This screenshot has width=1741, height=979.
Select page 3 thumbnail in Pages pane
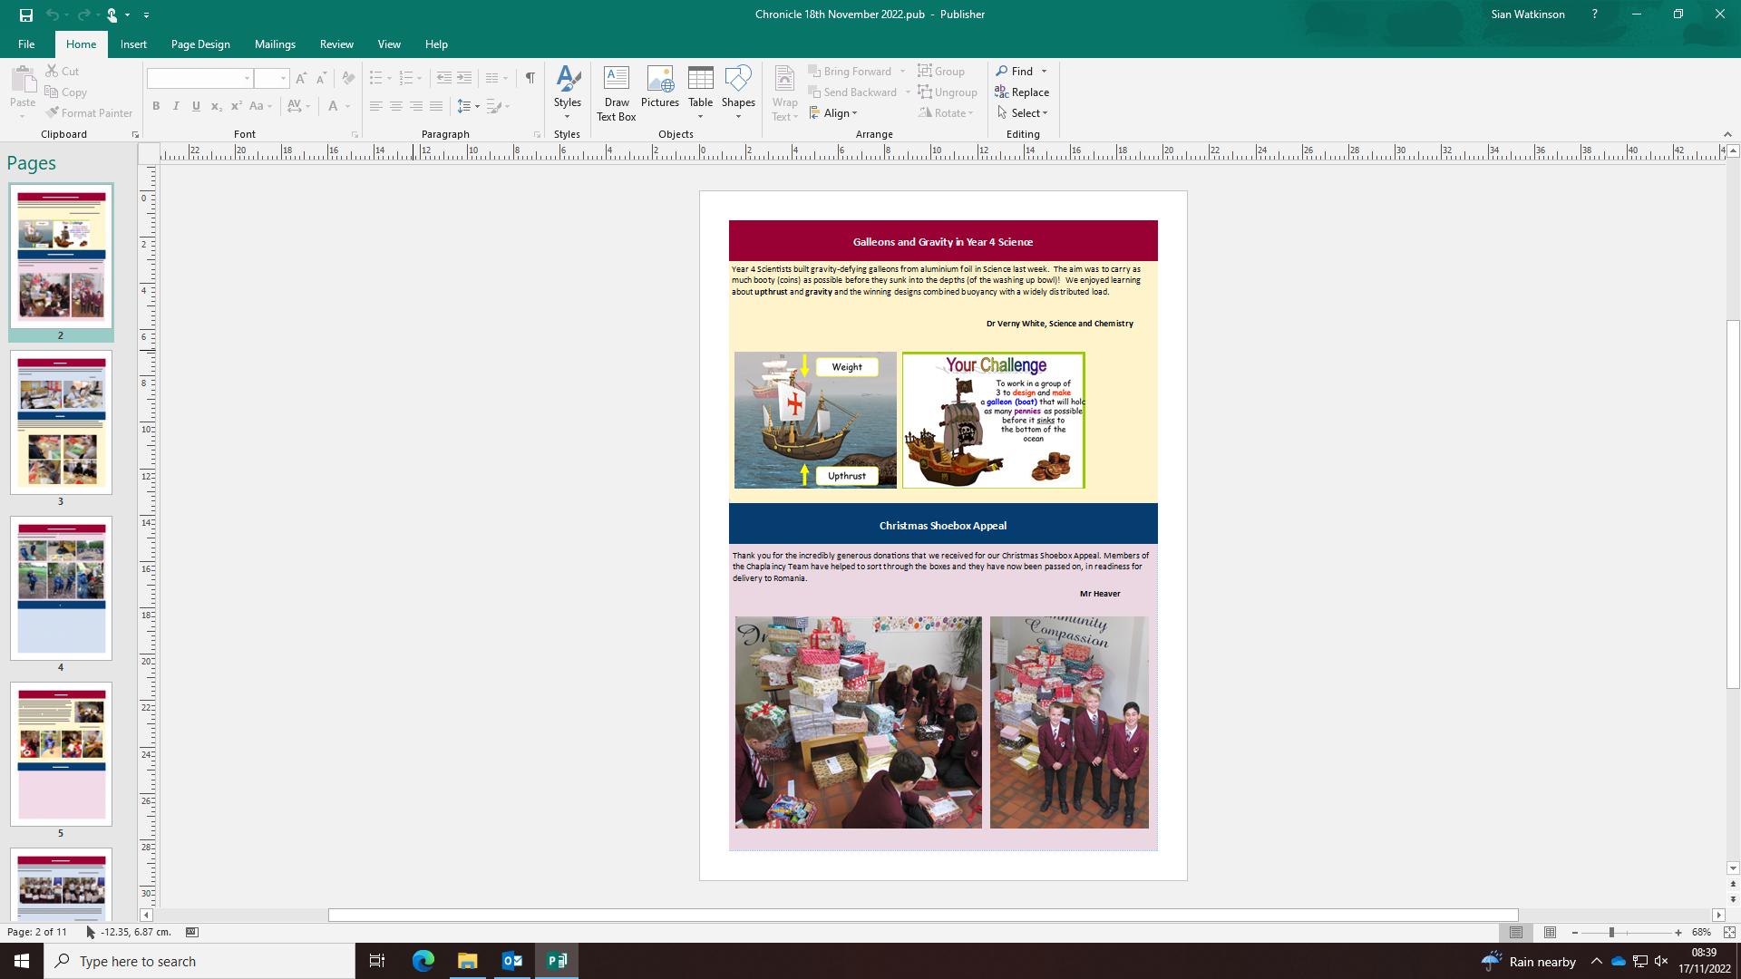(x=61, y=422)
